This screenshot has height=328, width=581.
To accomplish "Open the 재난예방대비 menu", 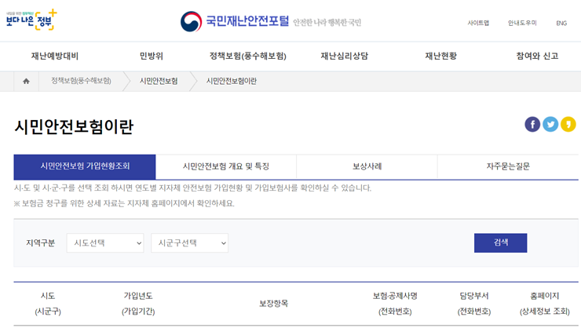I will coord(55,56).
